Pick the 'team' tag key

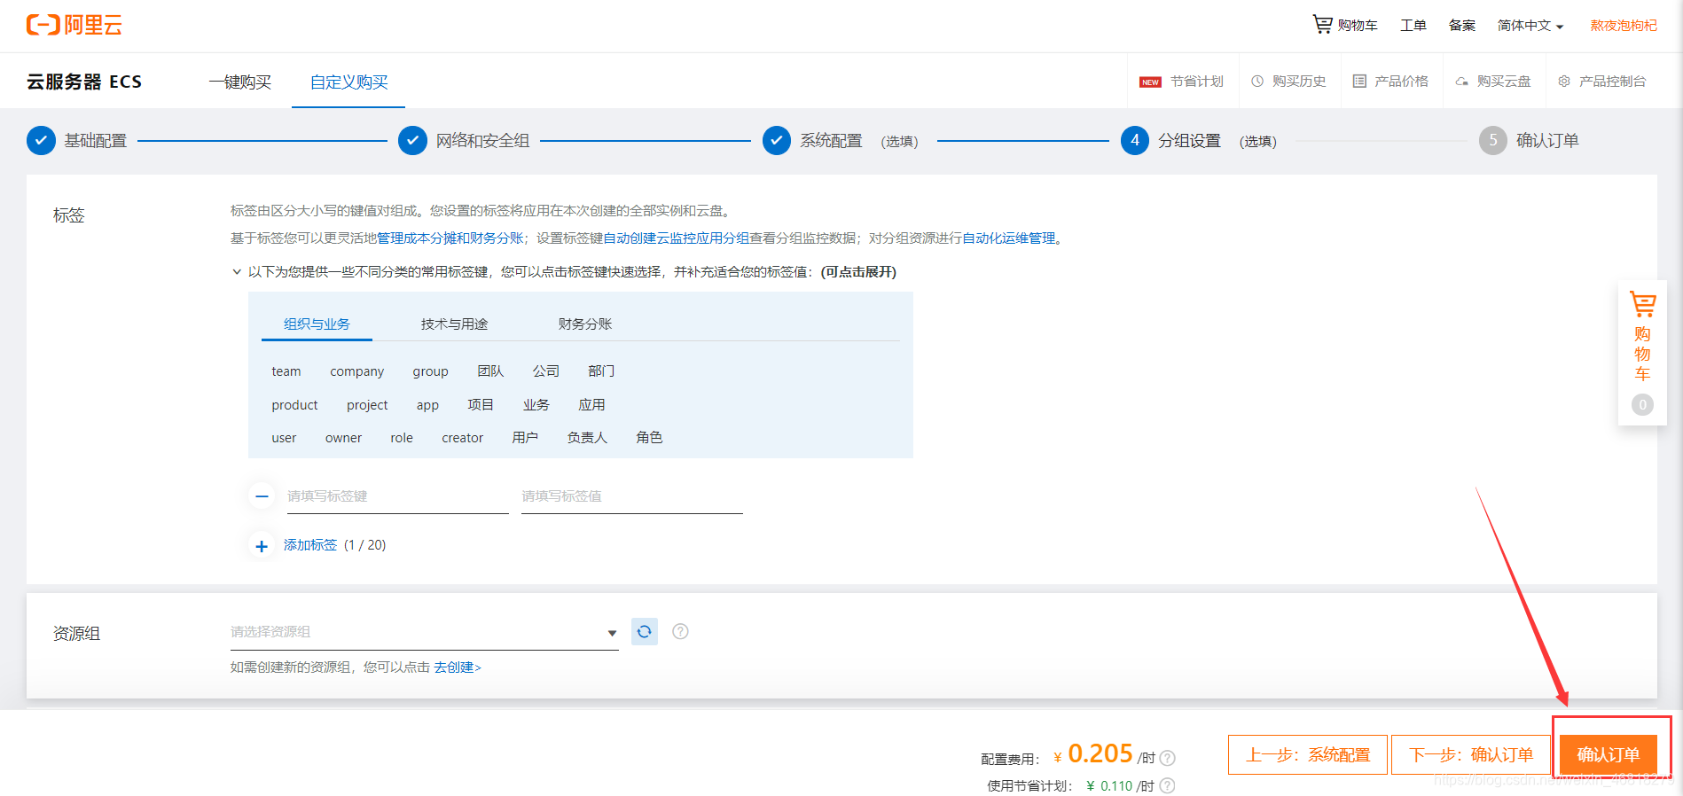point(286,371)
